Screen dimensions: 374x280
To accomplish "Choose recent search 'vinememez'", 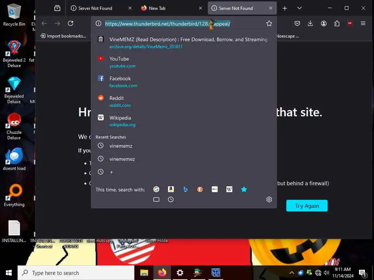I will click(x=184, y=159).
